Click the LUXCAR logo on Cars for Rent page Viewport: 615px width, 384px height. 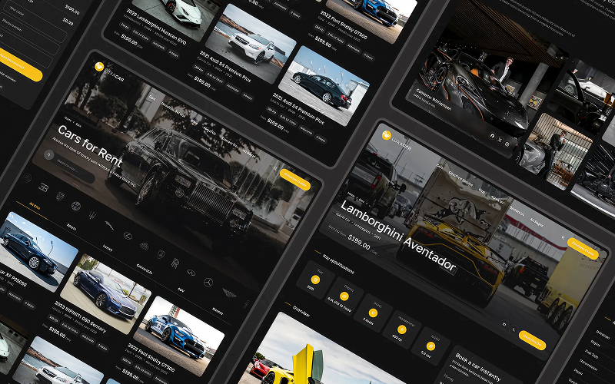[109, 72]
